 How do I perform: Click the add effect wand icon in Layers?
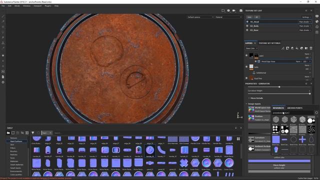(x=282, y=48)
